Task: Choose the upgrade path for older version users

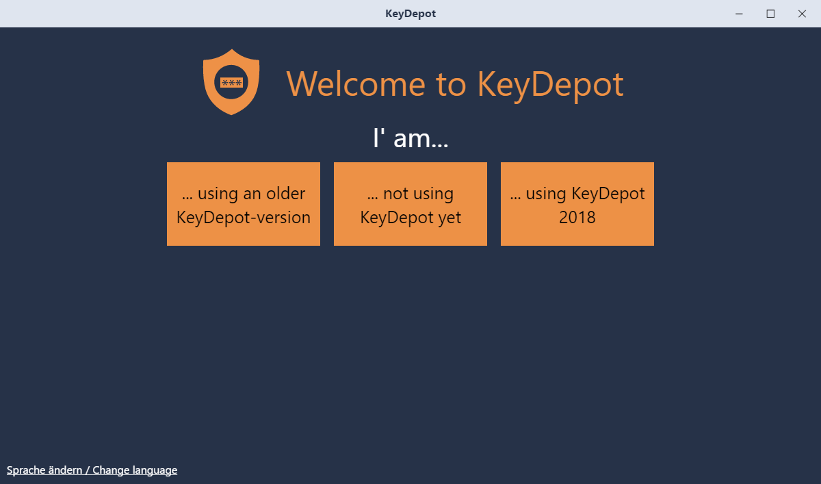Action: point(243,204)
